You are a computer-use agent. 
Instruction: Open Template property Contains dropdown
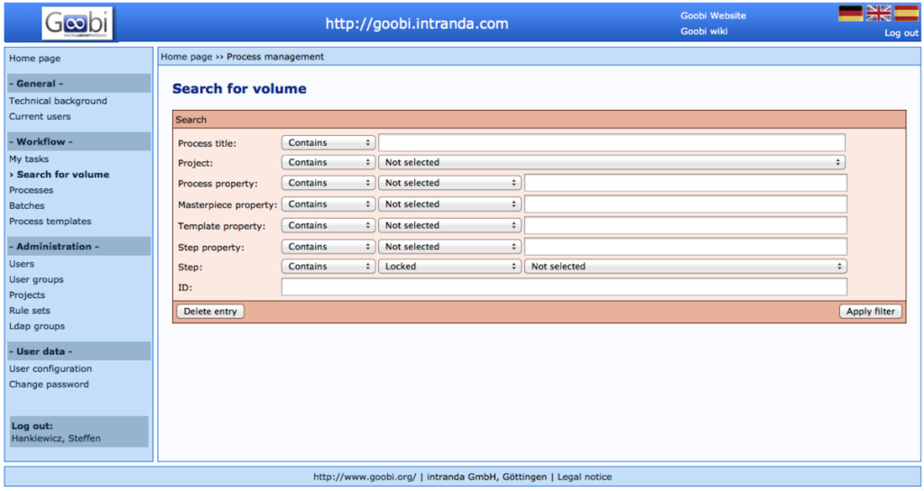(328, 225)
